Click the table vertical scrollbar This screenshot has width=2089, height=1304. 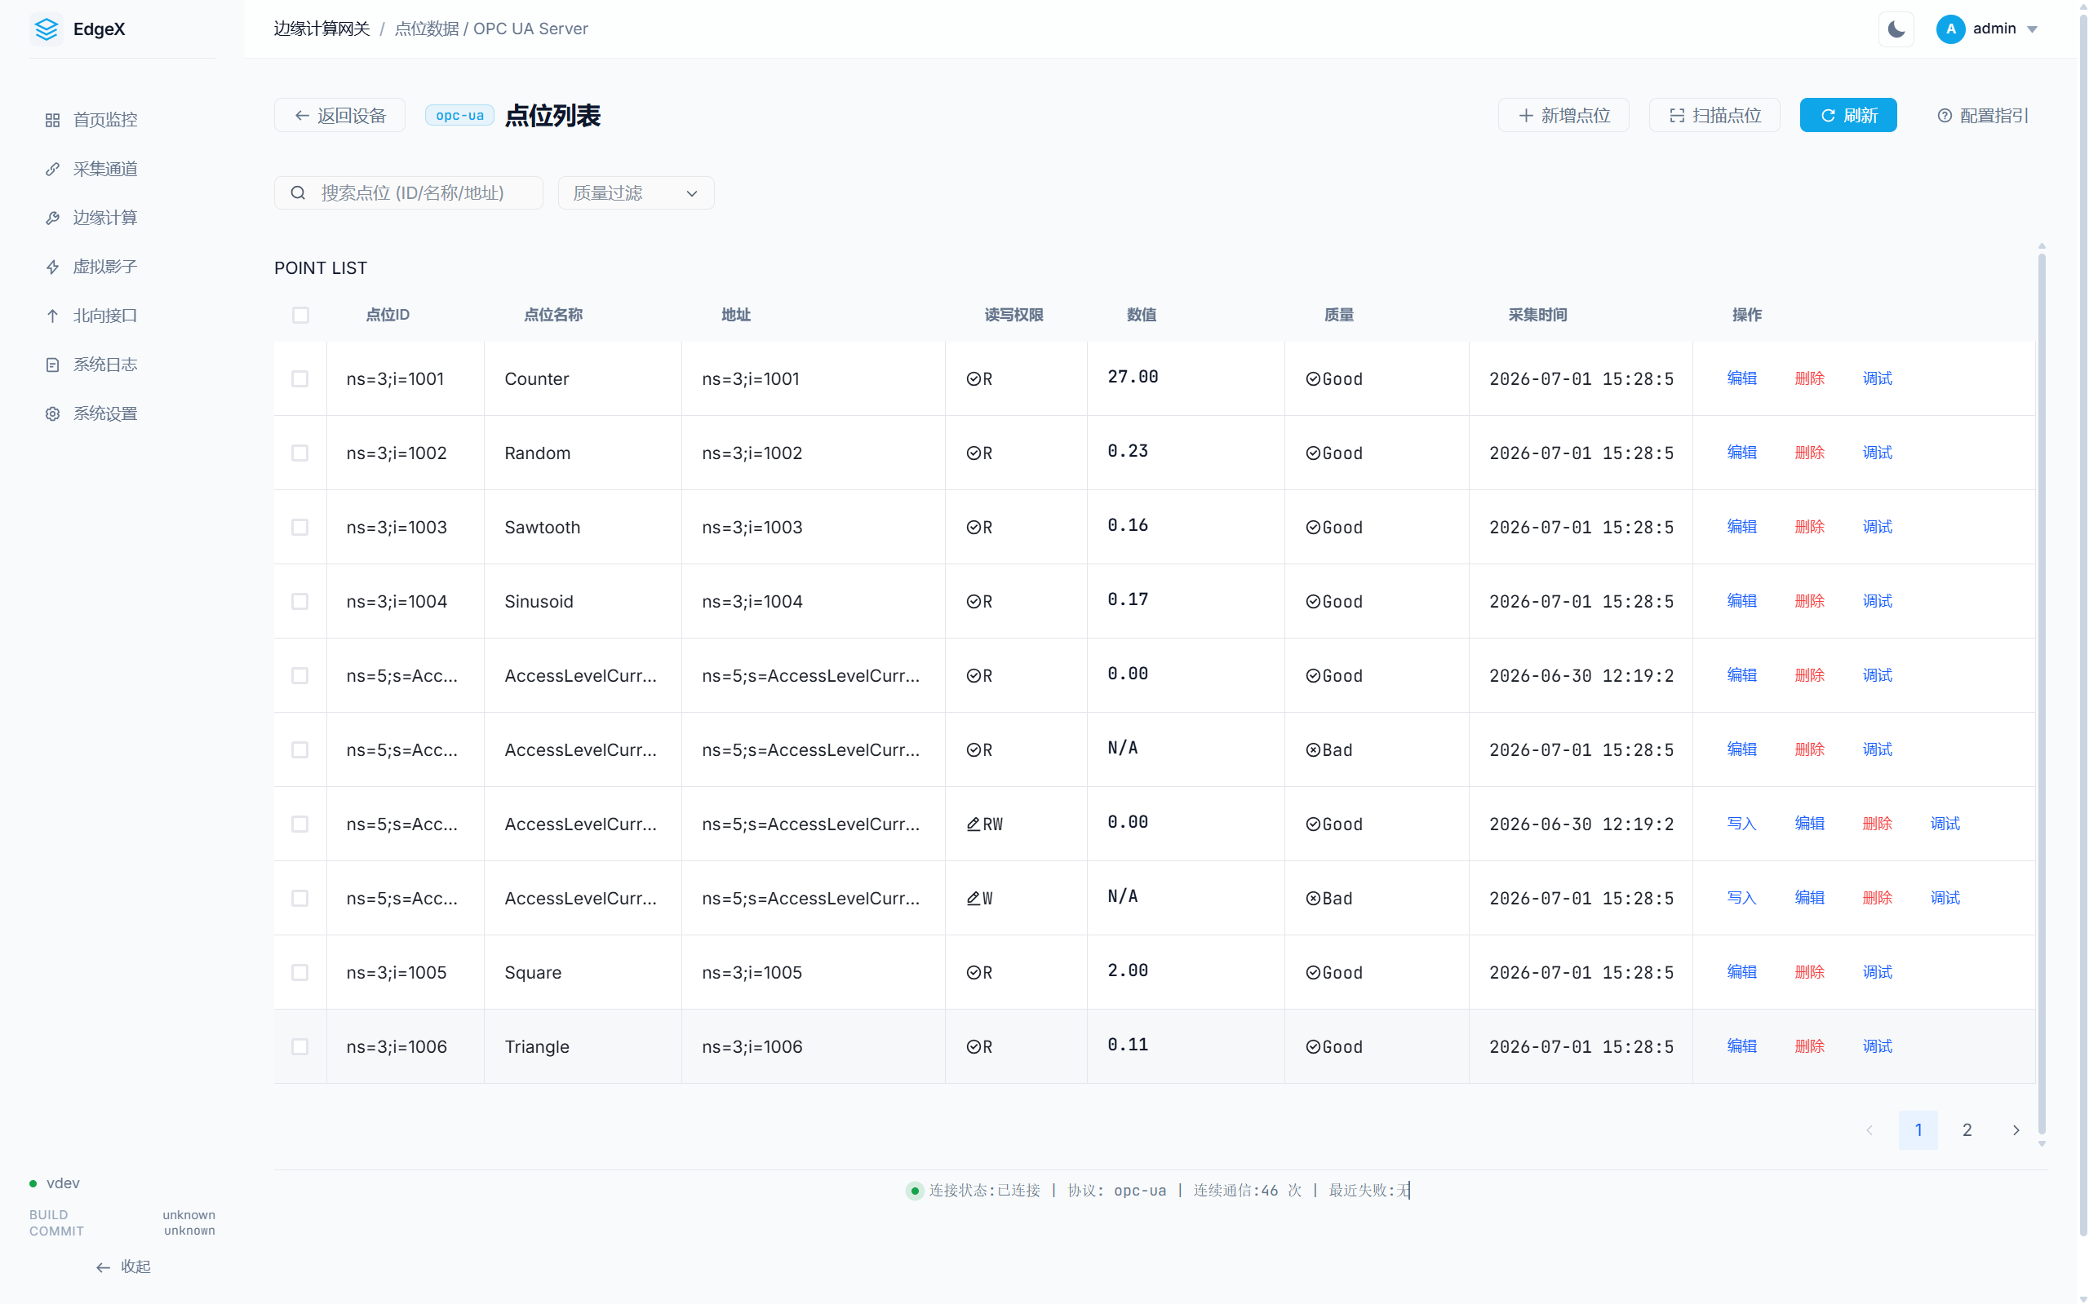pyautogui.click(x=2041, y=694)
